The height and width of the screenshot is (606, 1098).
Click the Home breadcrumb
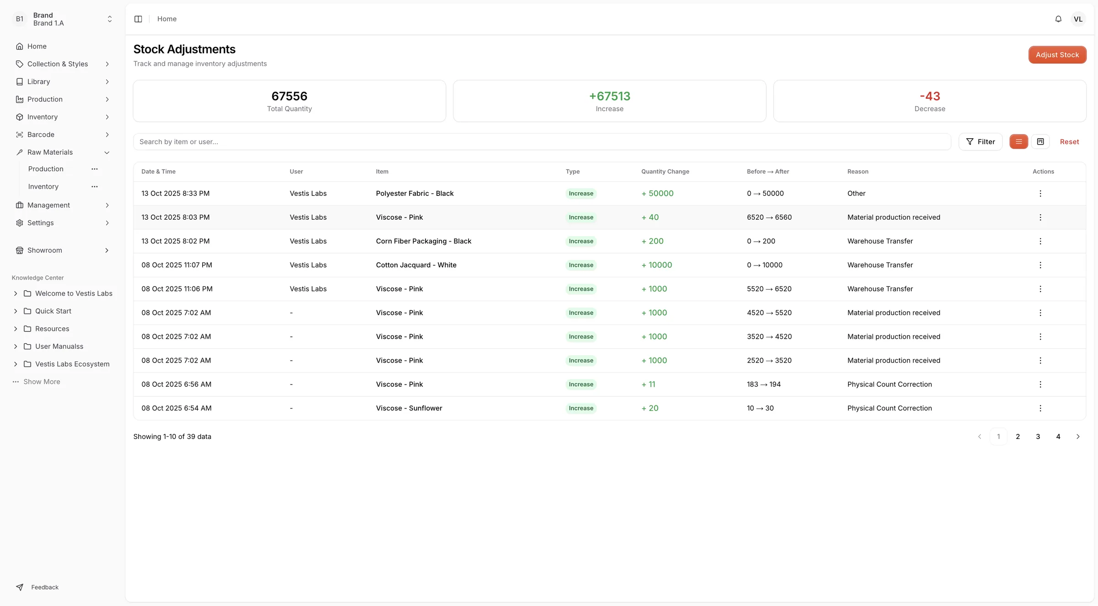click(x=167, y=19)
